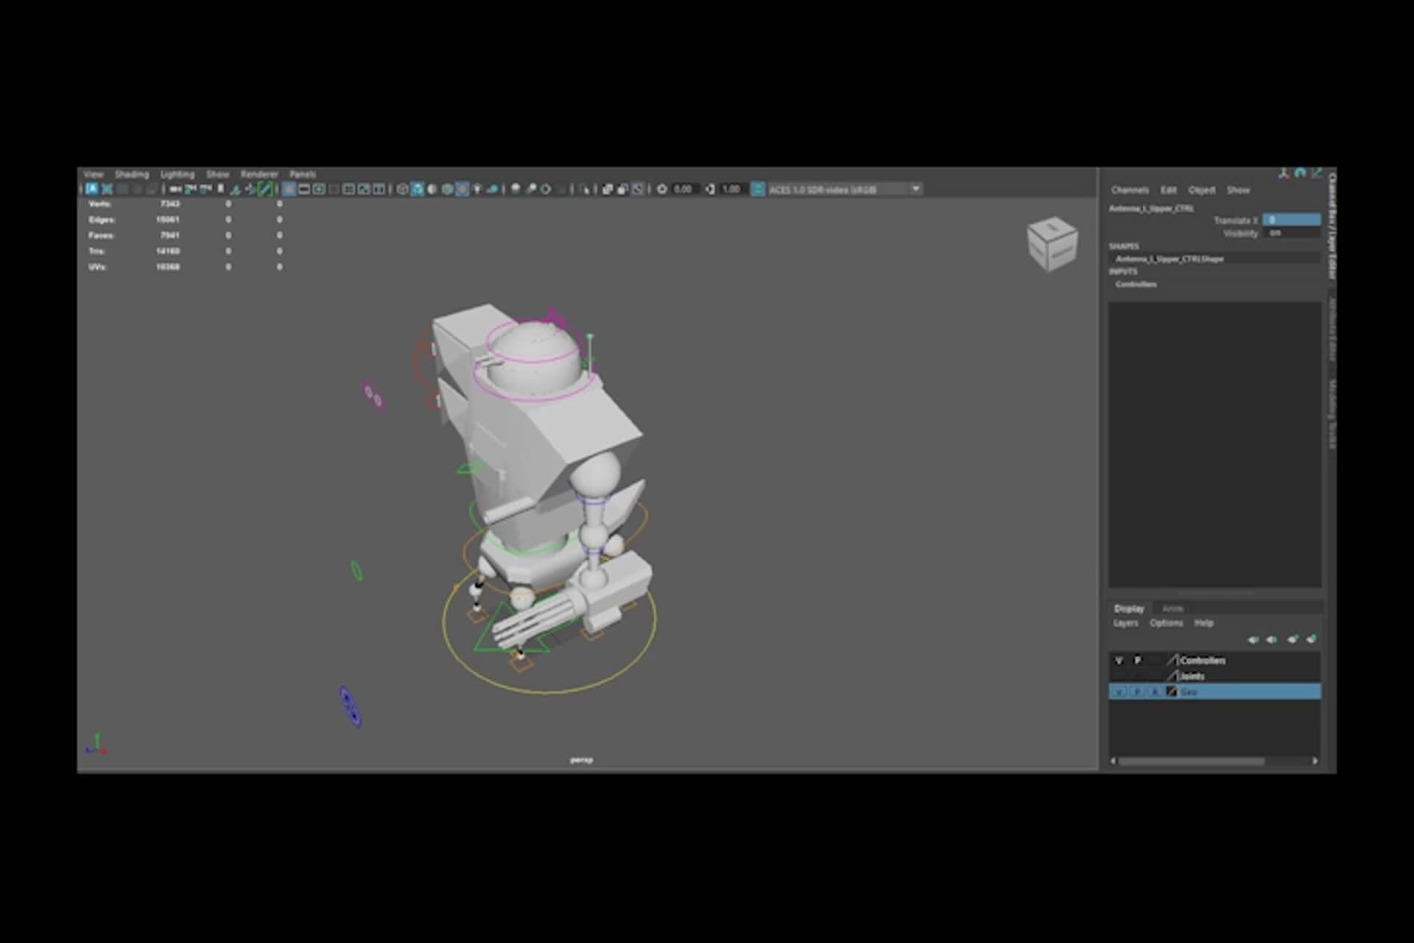Image resolution: width=1414 pixels, height=943 pixels.
Task: Click the V toggle on the Geo layer
Action: pos(1119,693)
